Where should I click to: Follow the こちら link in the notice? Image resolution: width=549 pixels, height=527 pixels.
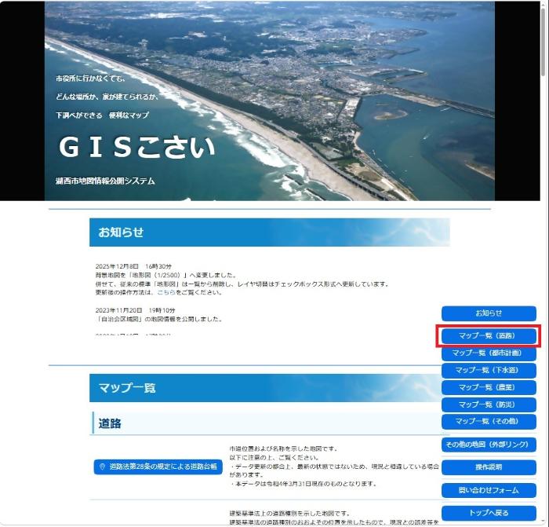click(166, 292)
